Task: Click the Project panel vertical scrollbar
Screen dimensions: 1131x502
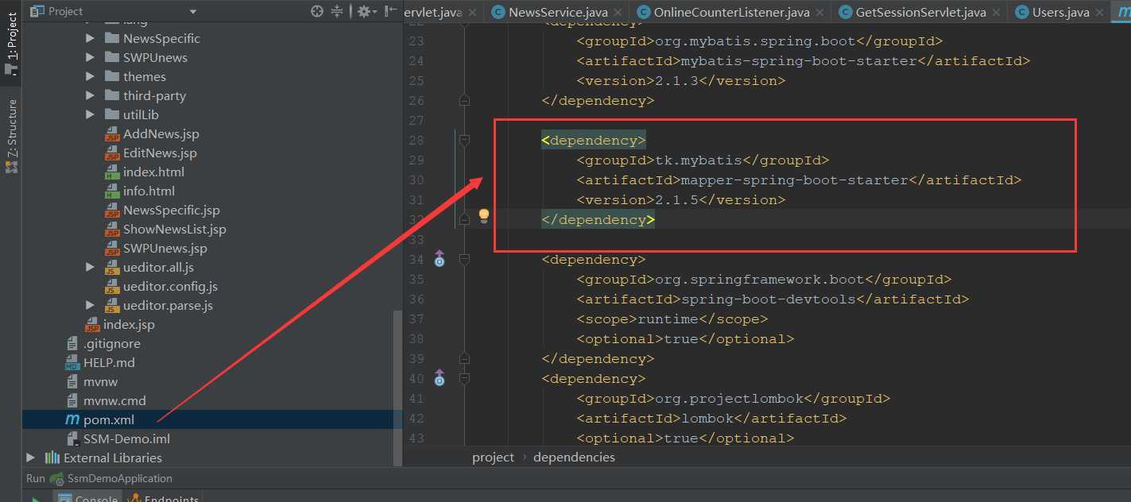Action: click(x=398, y=388)
